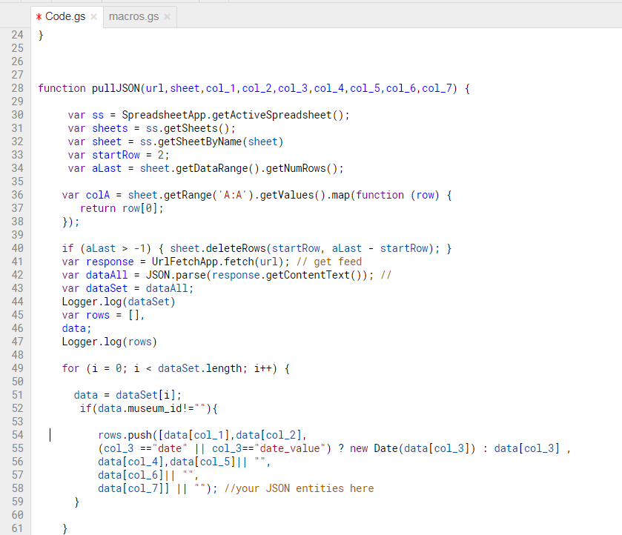Click 'var rows = [],' on line 45
Screen dimensions: 622x535
pos(103,315)
